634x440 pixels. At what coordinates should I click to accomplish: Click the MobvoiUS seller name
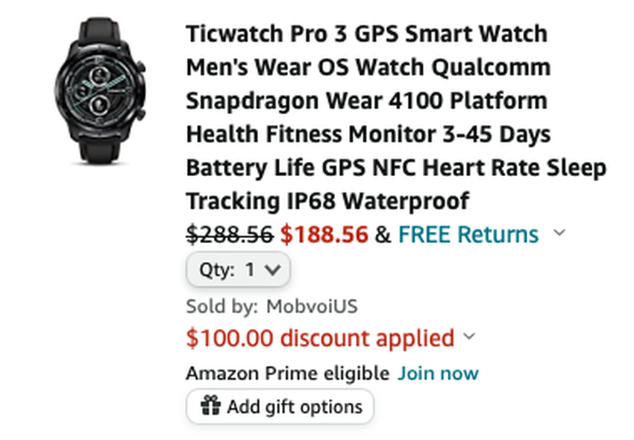coord(312,306)
